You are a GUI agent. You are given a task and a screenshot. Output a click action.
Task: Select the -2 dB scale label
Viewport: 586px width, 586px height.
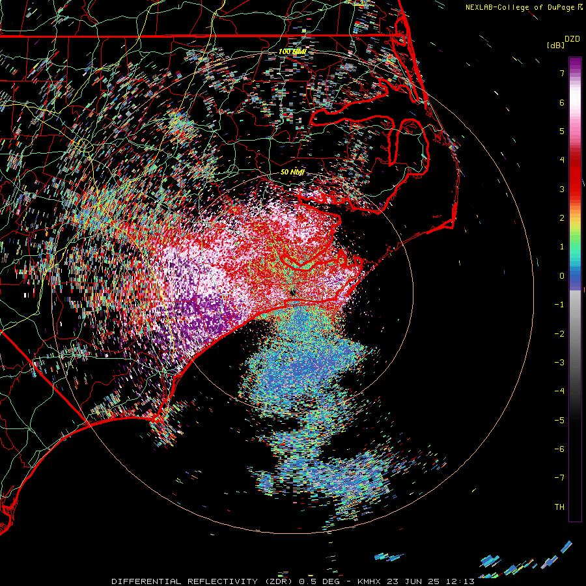point(559,334)
